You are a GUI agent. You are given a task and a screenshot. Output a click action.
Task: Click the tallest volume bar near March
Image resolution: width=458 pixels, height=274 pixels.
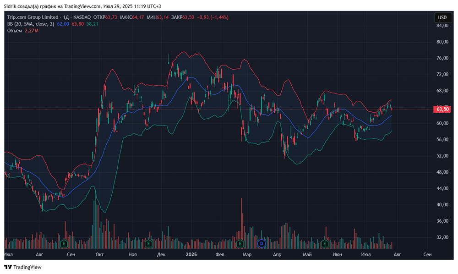point(241,223)
